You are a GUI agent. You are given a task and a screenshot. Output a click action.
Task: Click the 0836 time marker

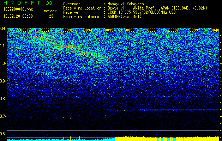(x=130, y=30)
